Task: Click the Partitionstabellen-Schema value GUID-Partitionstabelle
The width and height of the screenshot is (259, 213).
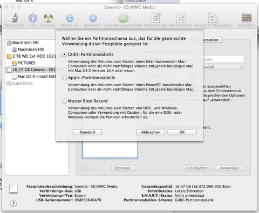Action: pyautogui.click(x=194, y=200)
